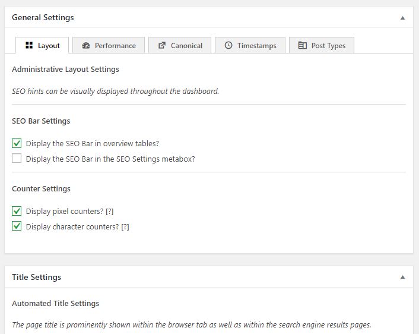419x334 pixels.
Task: Click the 'page title is prominently shown' description
Action: point(191,324)
